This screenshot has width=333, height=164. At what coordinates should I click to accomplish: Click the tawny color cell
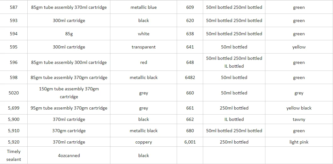click(x=299, y=119)
